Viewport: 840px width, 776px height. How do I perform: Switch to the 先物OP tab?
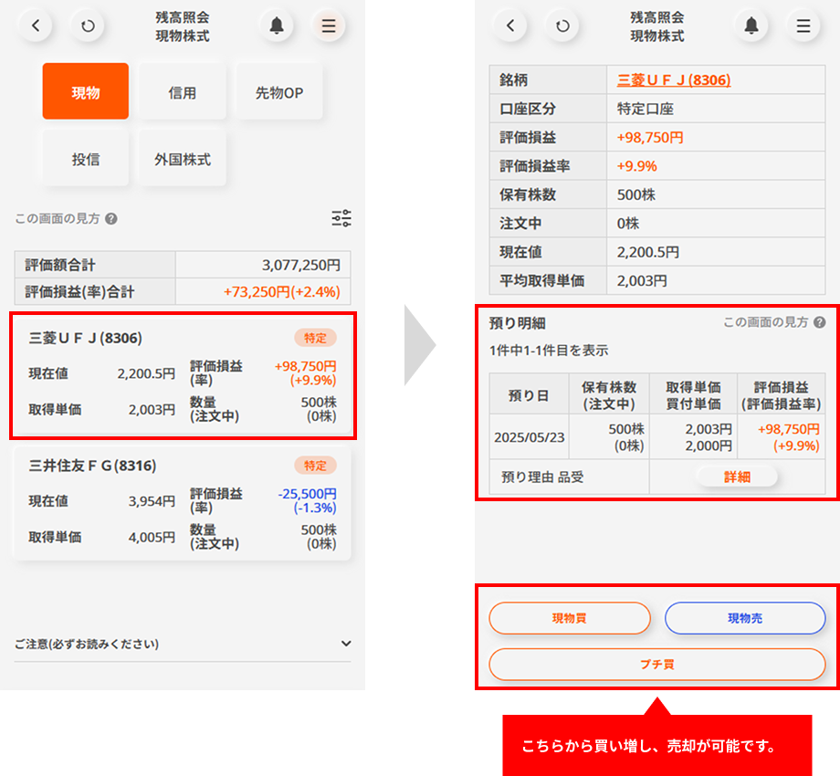tap(279, 92)
